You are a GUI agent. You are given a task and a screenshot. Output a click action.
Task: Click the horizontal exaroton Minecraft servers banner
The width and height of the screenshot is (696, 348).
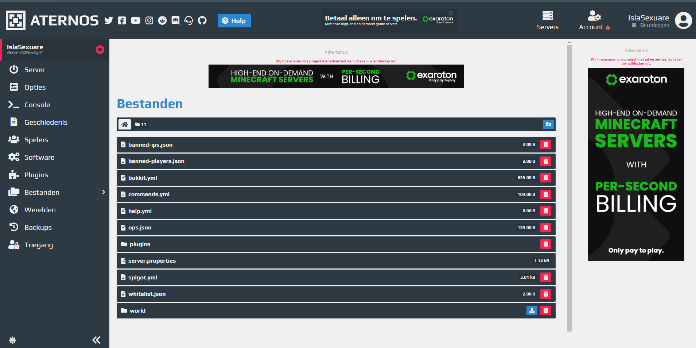tap(336, 76)
